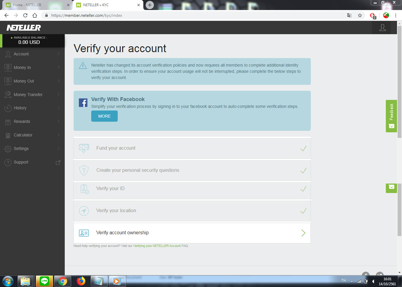Open a new browser tab
Image resolution: width=402 pixels, height=287 pixels.
click(150, 5)
